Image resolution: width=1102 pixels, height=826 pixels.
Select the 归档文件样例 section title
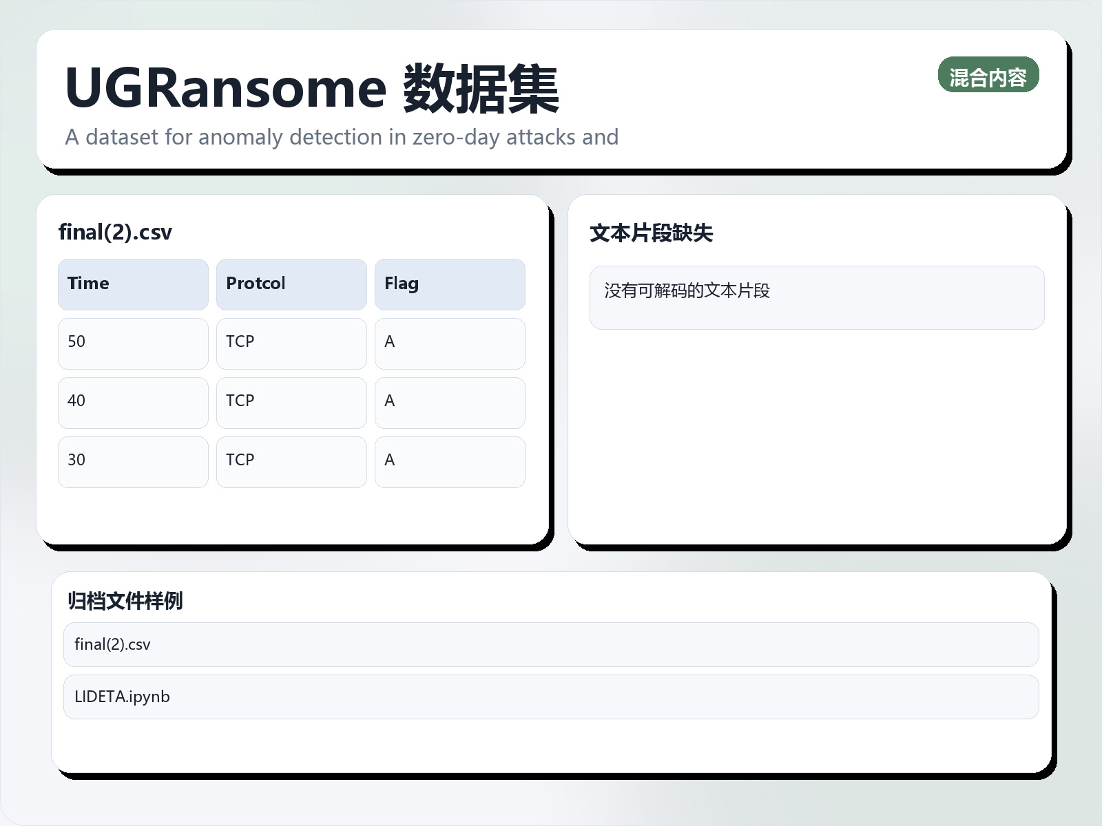point(125,600)
